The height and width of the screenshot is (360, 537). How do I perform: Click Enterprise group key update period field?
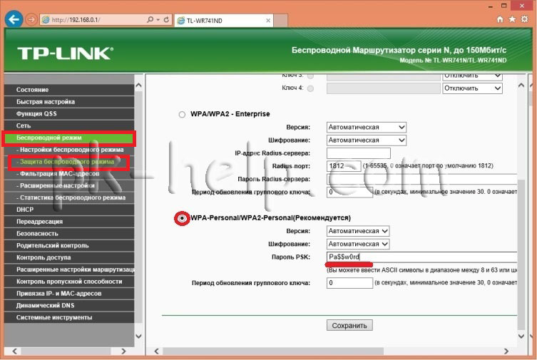pos(349,192)
